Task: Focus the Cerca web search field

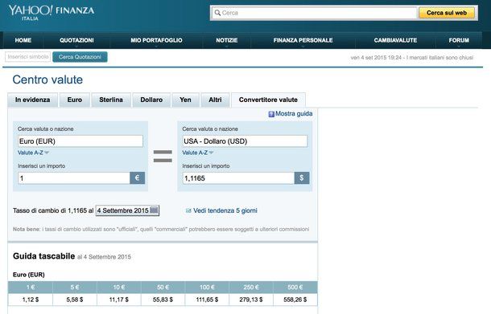Action: coord(315,13)
